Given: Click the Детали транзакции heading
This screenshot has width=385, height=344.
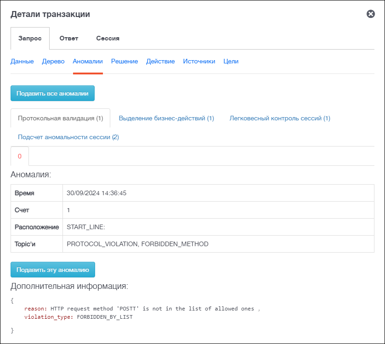Looking at the screenshot, I should point(50,14).
